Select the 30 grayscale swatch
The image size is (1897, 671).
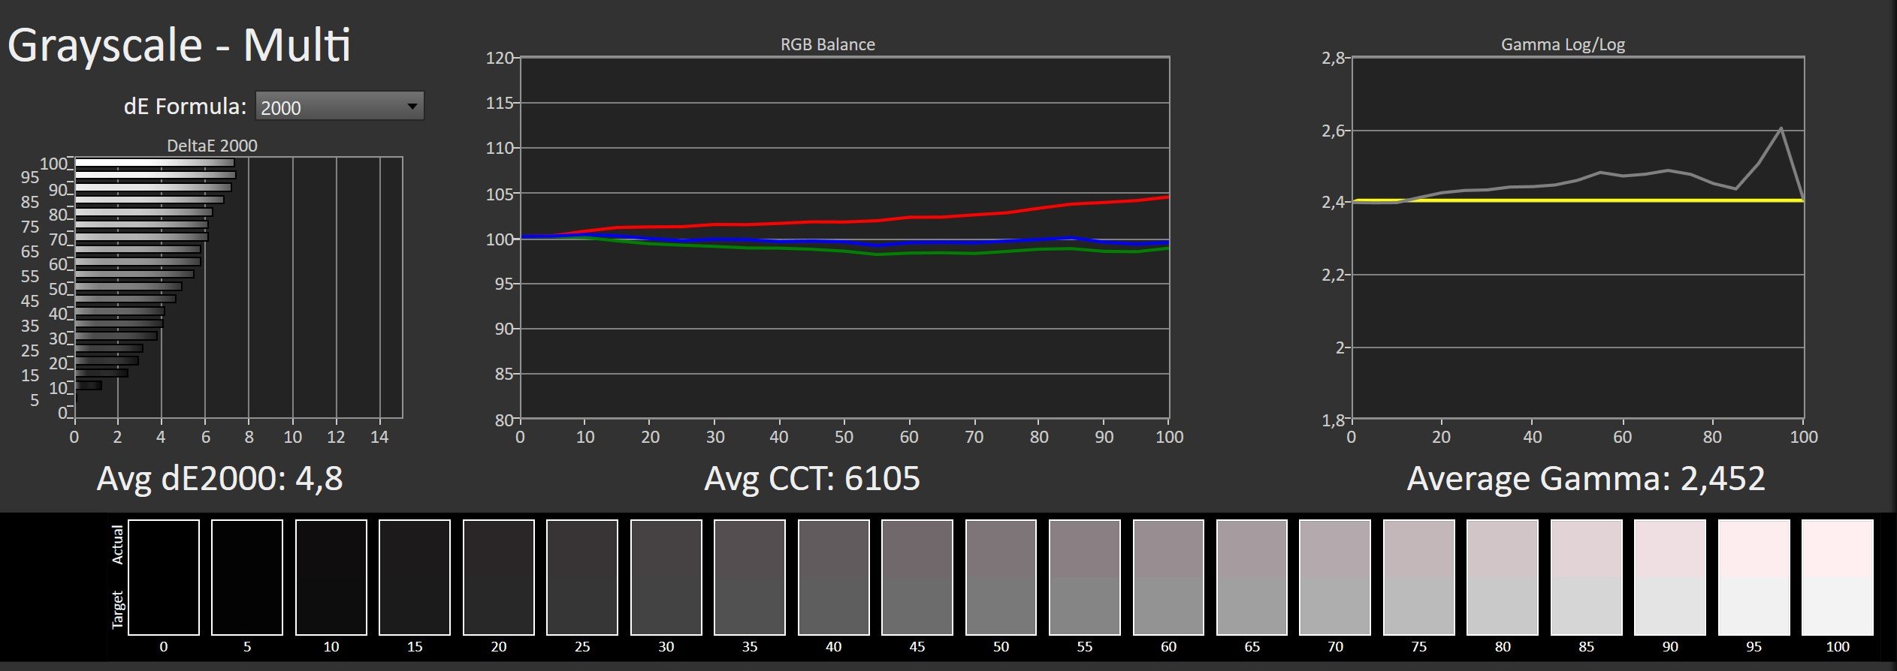[666, 577]
